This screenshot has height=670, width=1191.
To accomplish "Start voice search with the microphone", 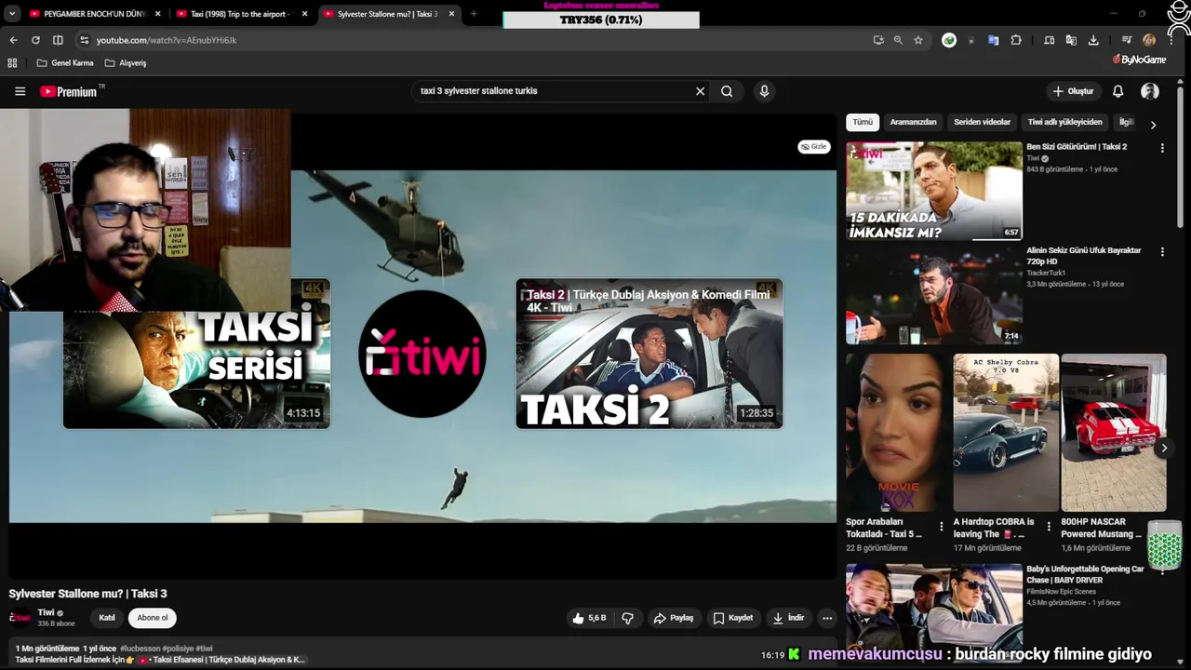I will [x=764, y=91].
